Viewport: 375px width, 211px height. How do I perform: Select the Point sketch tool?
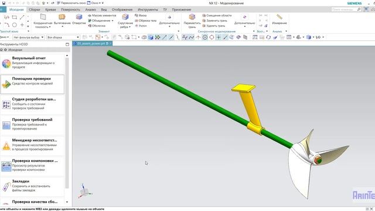[x=22, y=25]
